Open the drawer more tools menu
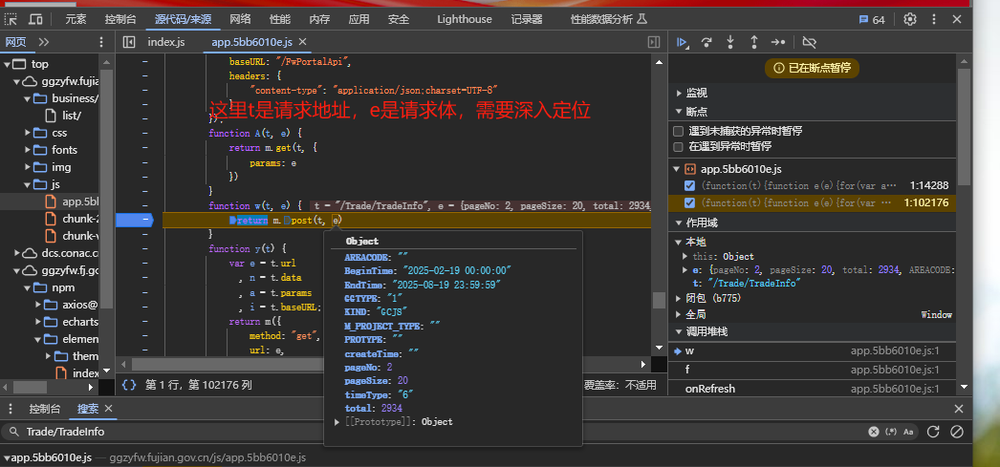The image size is (1000, 467). click(11, 409)
